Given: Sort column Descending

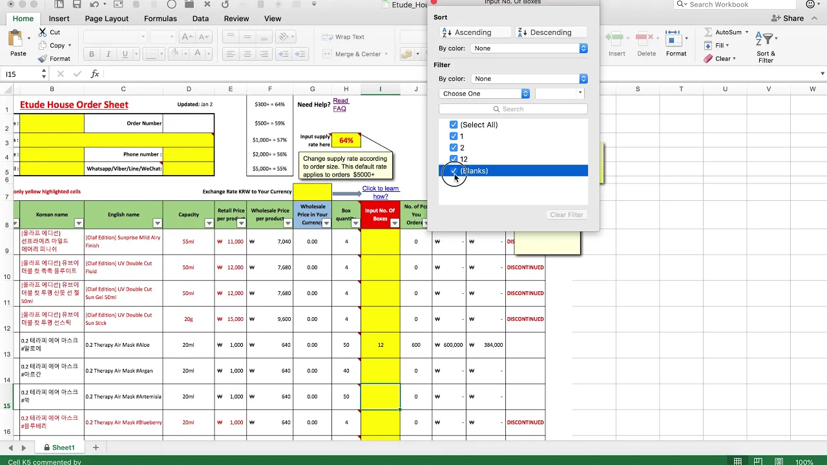Looking at the screenshot, I should coord(551,32).
